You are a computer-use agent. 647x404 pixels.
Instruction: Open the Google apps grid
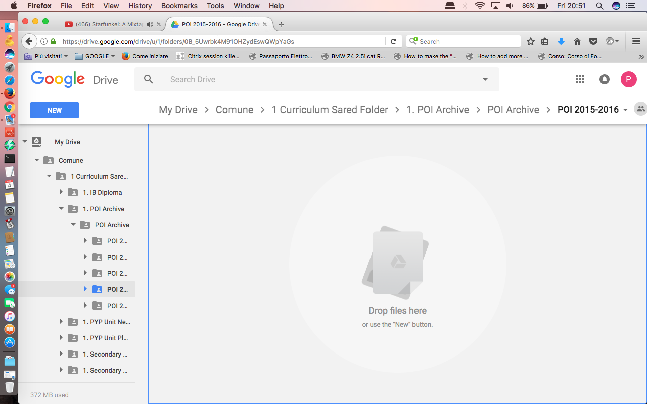(x=580, y=79)
